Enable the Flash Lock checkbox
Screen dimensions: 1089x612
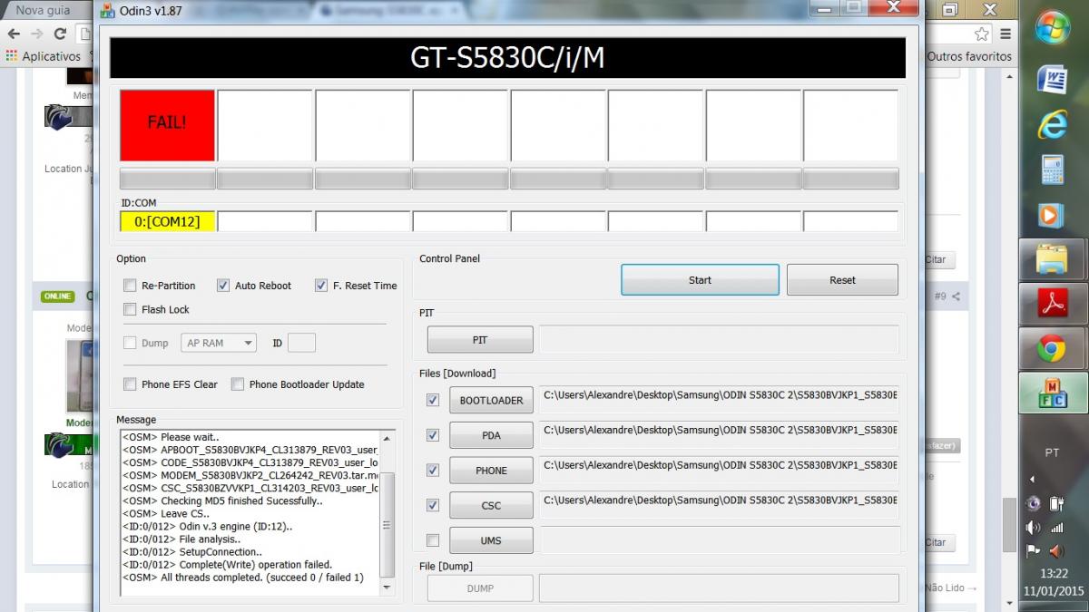[130, 310]
